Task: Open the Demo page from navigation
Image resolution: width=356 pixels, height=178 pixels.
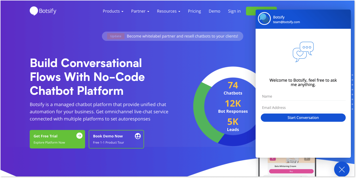Action: [x=214, y=11]
